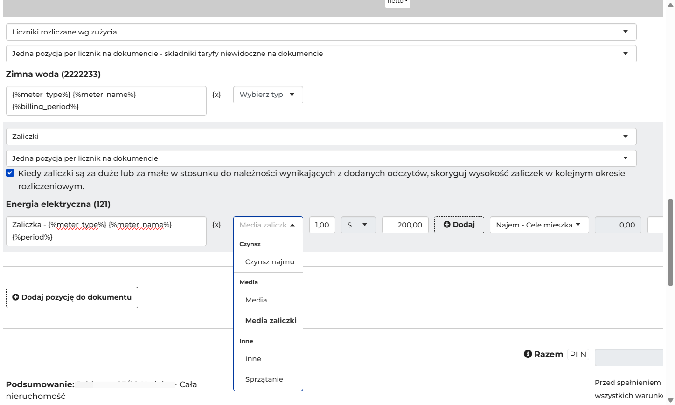Pick Inne from the type list

pos(253,359)
